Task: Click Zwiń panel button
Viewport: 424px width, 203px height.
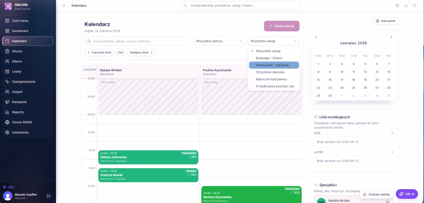Action: pos(385,21)
